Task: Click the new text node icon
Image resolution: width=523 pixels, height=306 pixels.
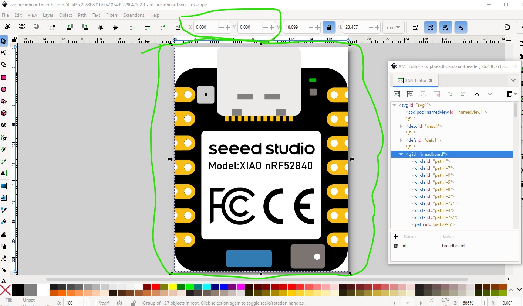Action: pyautogui.click(x=410, y=94)
